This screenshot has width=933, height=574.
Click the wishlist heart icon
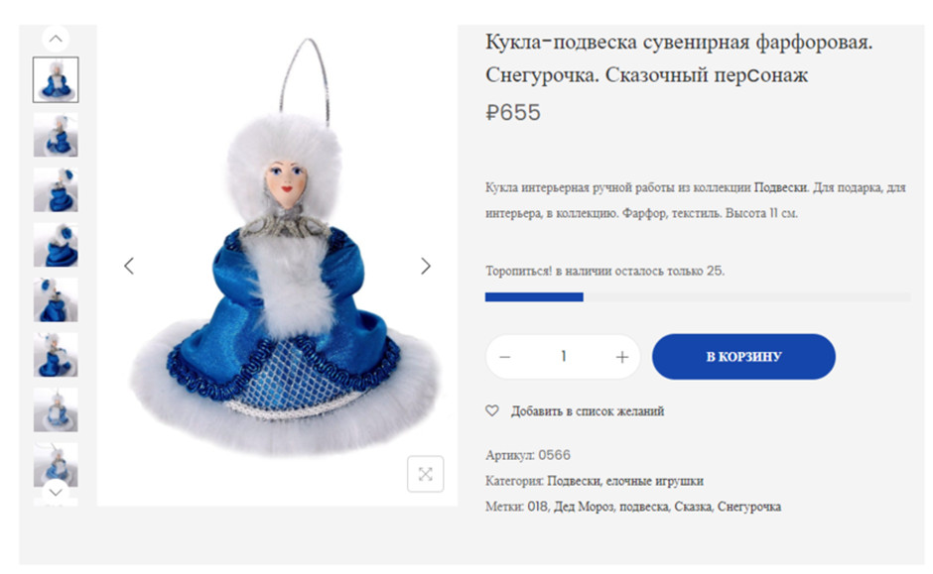coord(492,410)
